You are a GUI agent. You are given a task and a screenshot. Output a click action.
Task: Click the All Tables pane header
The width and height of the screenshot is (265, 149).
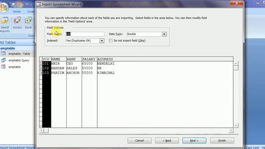[x=17, y=42]
